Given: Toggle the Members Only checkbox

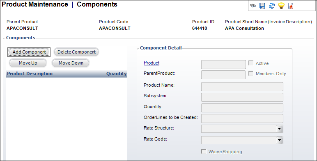Looking at the screenshot, I should coord(251,74).
